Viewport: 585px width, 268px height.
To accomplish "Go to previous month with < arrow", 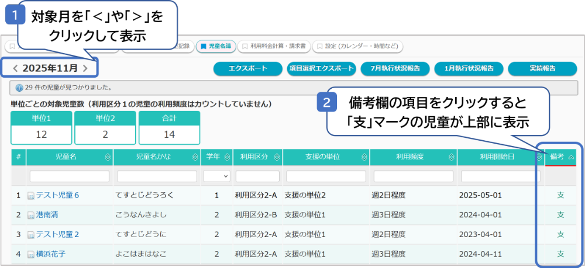I will (15, 68).
